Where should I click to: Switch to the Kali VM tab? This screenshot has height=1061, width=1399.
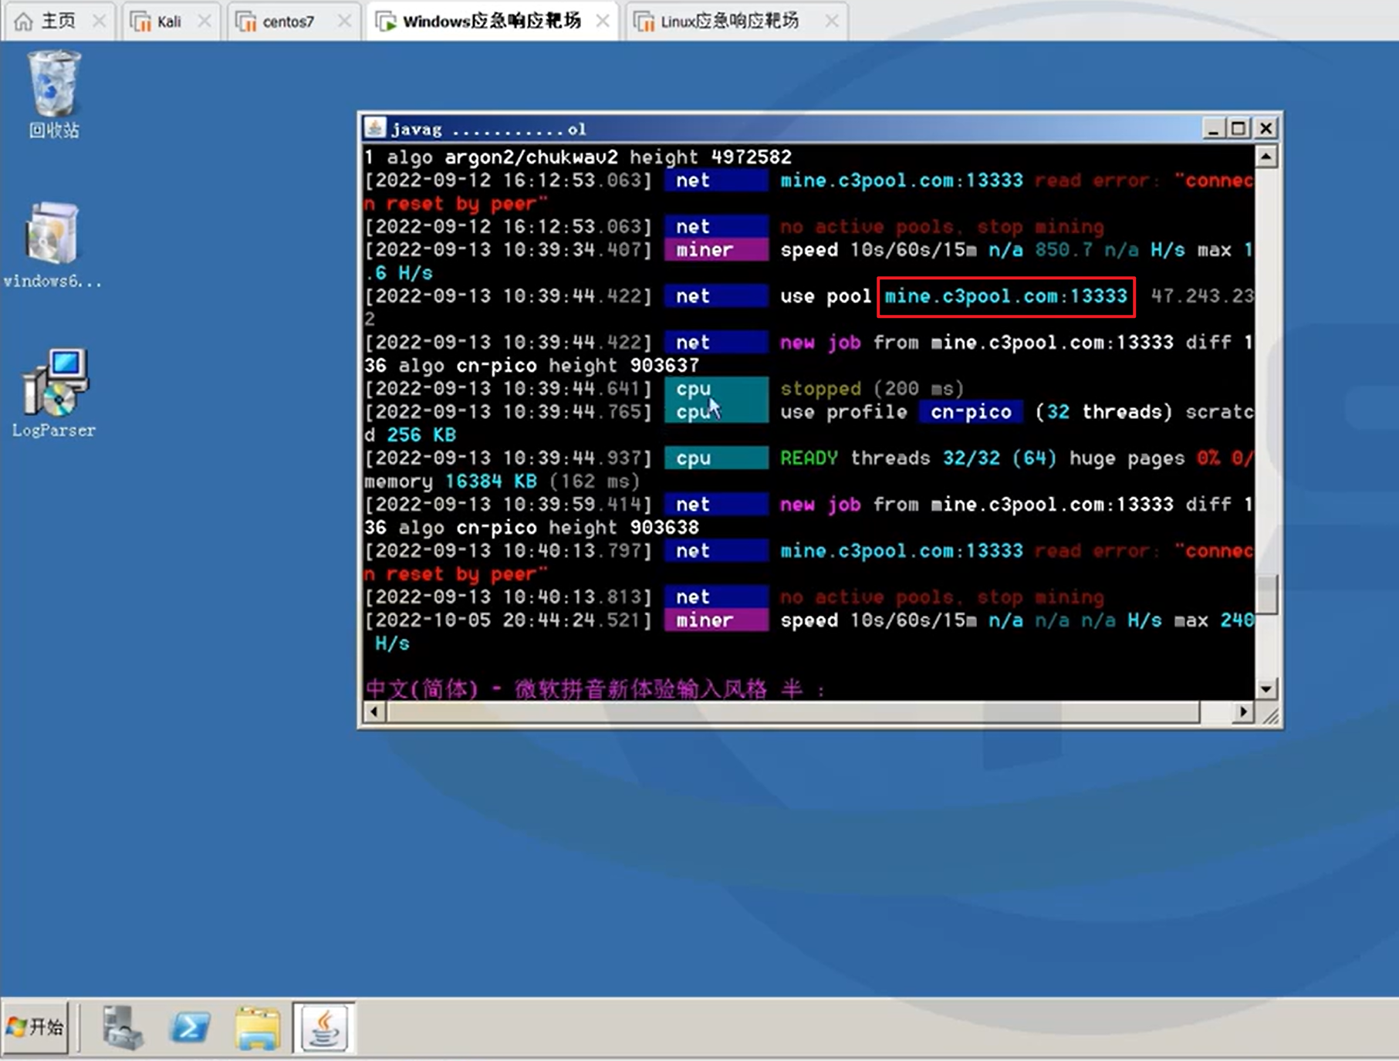pyautogui.click(x=169, y=22)
